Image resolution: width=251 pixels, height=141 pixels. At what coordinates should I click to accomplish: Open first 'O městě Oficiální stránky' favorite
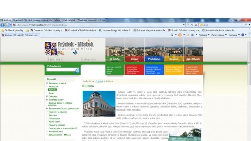coord(47,30)
